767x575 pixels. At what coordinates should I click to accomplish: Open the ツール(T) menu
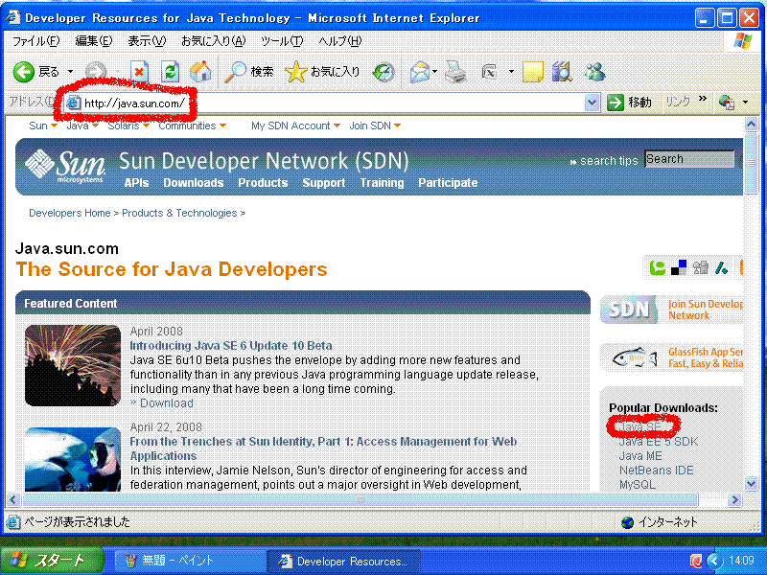pos(282,41)
